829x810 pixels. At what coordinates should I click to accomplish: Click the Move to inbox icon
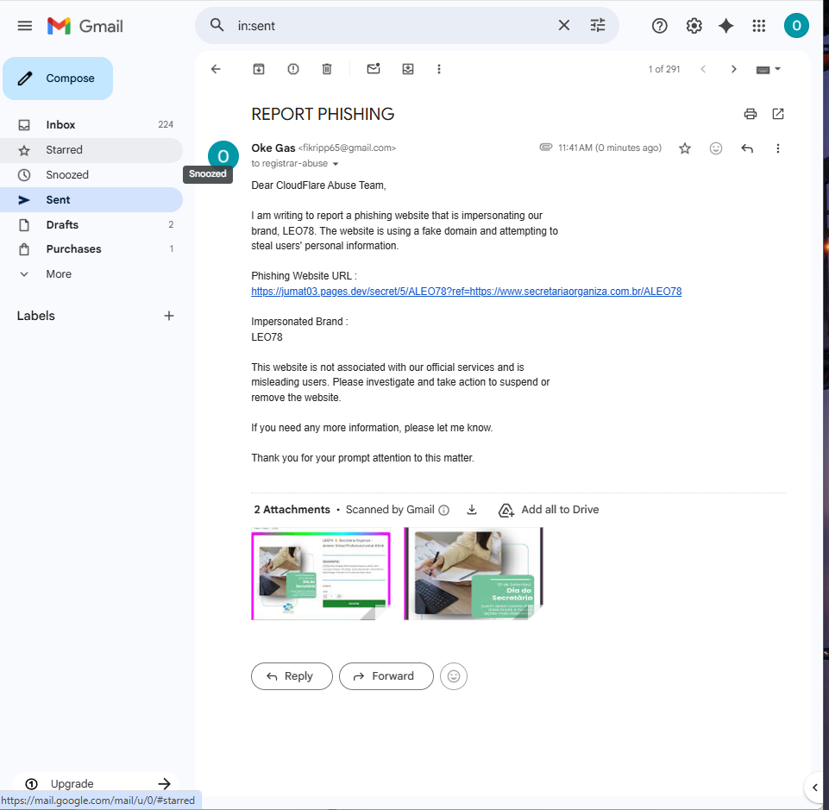[408, 69]
